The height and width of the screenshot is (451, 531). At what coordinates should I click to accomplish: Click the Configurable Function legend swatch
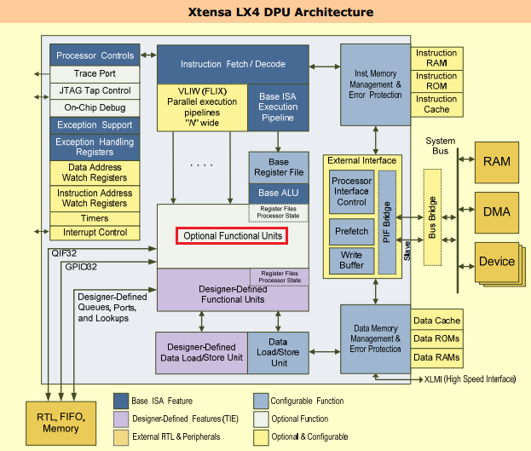[261, 401]
